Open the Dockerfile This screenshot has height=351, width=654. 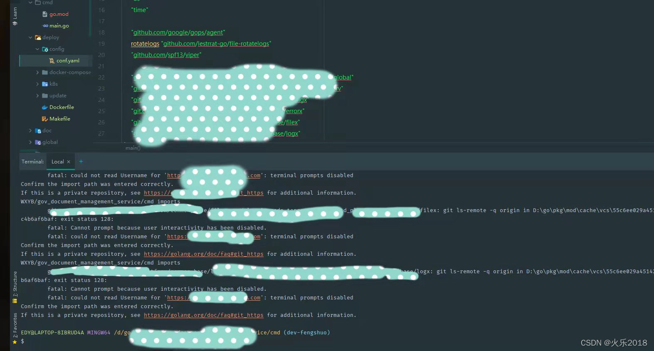62,107
